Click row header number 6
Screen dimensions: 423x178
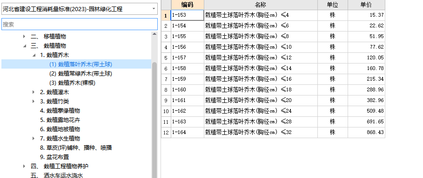(x=166, y=68)
